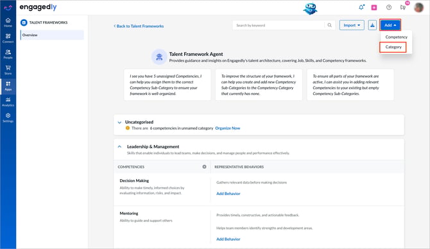Select the unassigned Competencies suggestion card
Viewport: 430px width, 249px height.
pyautogui.click(x=168, y=85)
